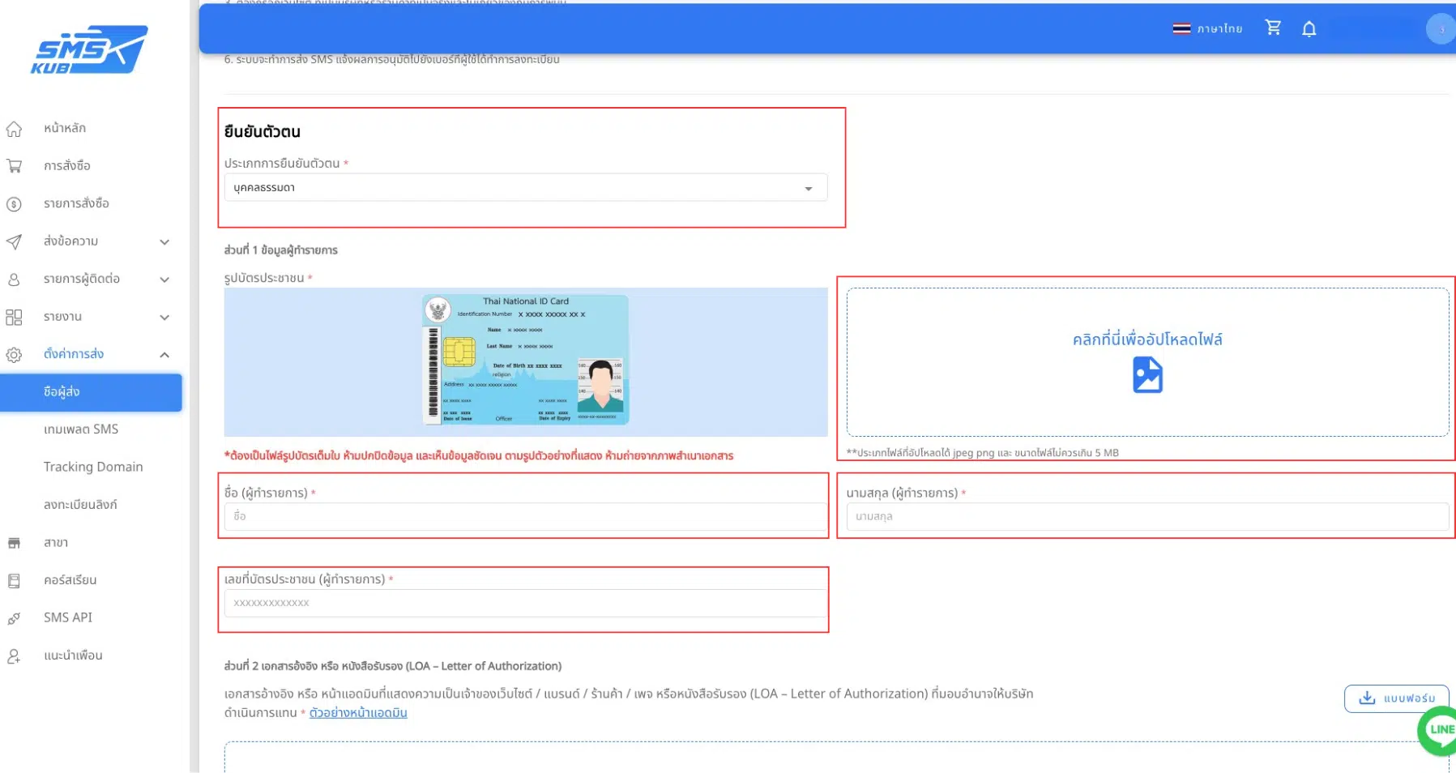The width and height of the screenshot is (1456, 773).
Task: Open คอร์สเรียน menu item
Action: (x=70, y=580)
